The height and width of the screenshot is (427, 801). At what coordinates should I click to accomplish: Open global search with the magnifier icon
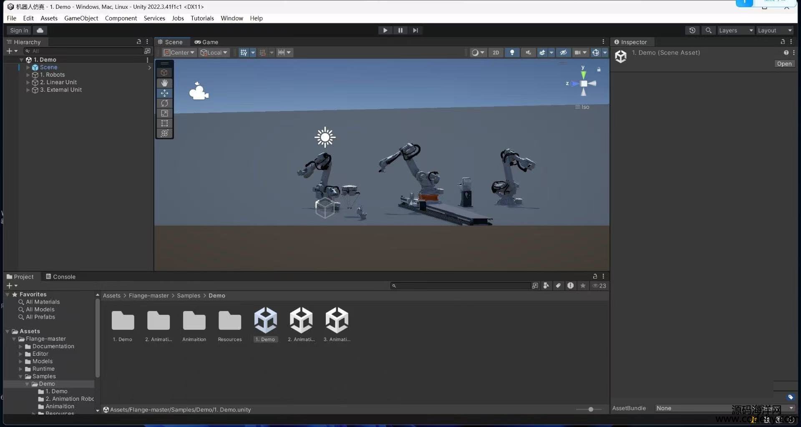pos(708,30)
